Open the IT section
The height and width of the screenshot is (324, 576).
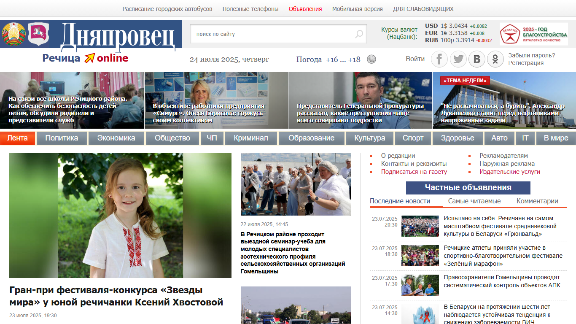(x=525, y=138)
